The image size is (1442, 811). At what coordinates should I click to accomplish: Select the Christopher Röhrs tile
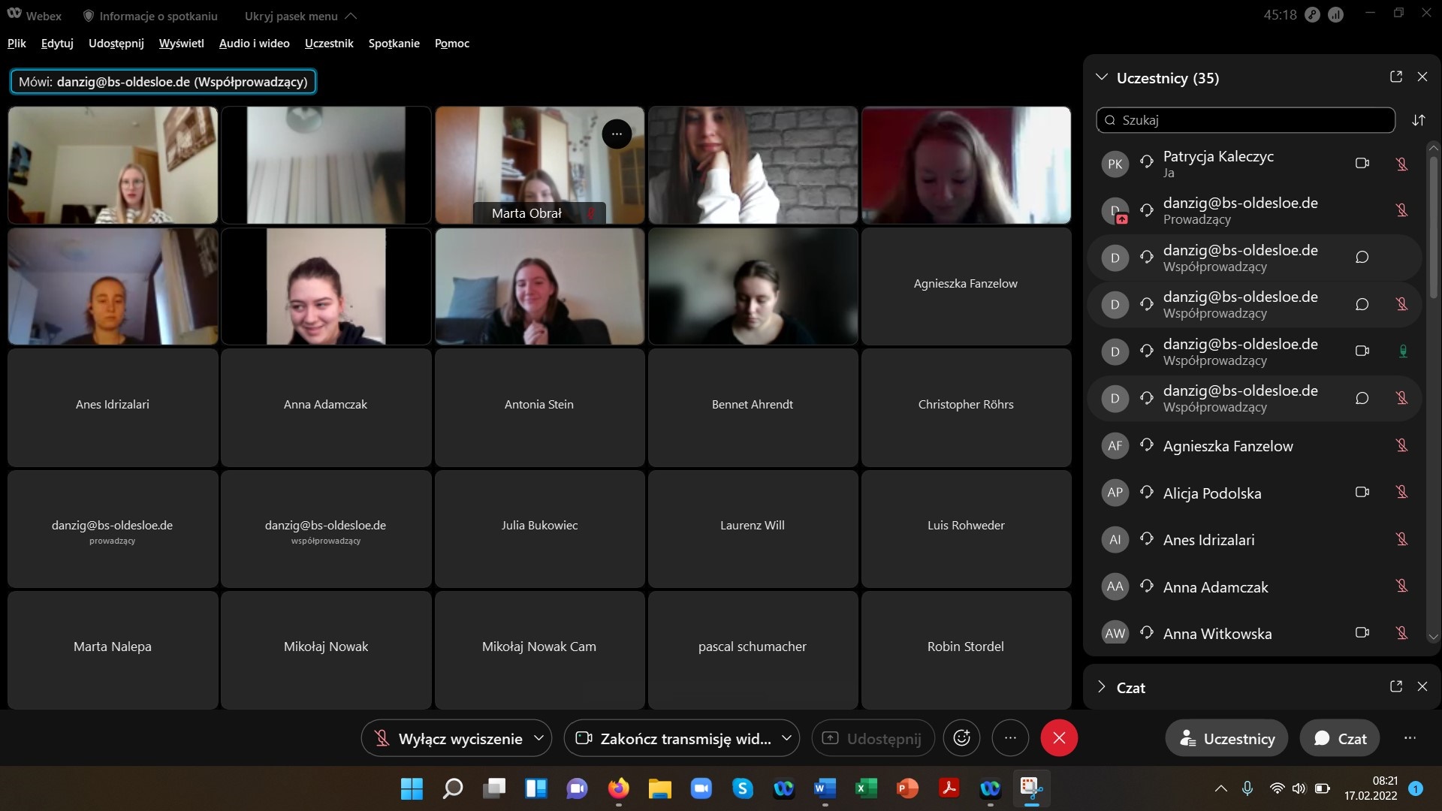coord(966,408)
